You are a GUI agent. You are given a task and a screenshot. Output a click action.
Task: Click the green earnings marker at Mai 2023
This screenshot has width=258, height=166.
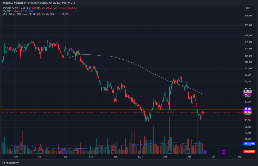tap(40, 152)
